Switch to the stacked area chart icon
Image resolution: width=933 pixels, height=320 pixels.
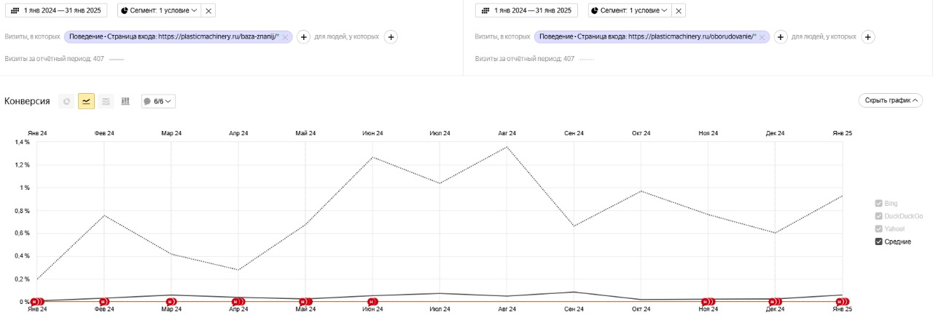[x=106, y=101]
